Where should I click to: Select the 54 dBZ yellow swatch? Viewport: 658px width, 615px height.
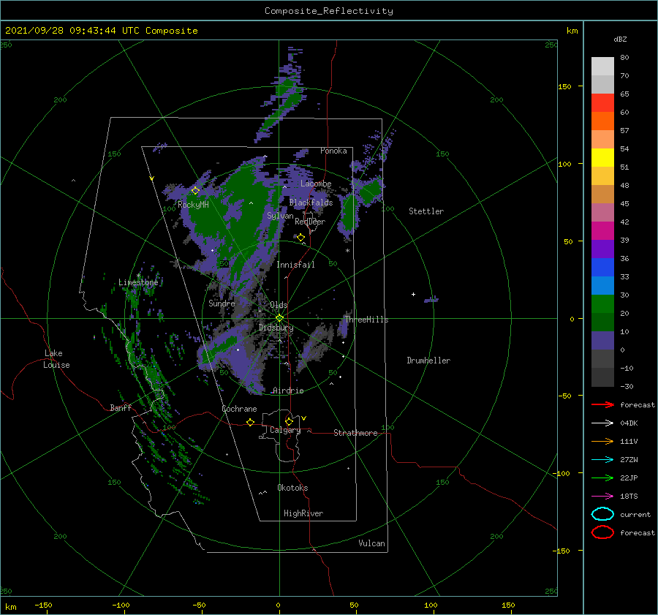(x=602, y=157)
